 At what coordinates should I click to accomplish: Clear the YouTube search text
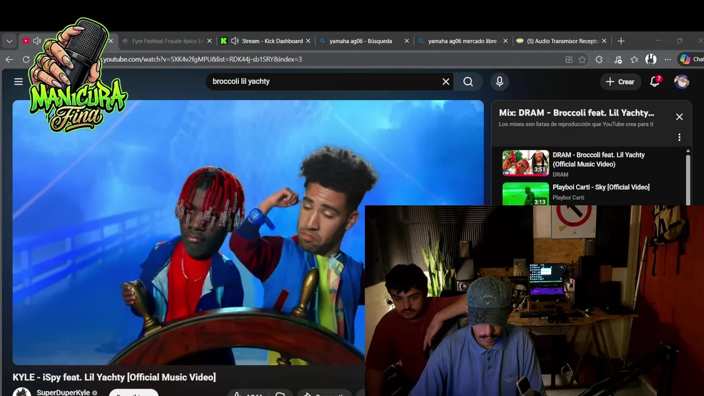click(446, 81)
